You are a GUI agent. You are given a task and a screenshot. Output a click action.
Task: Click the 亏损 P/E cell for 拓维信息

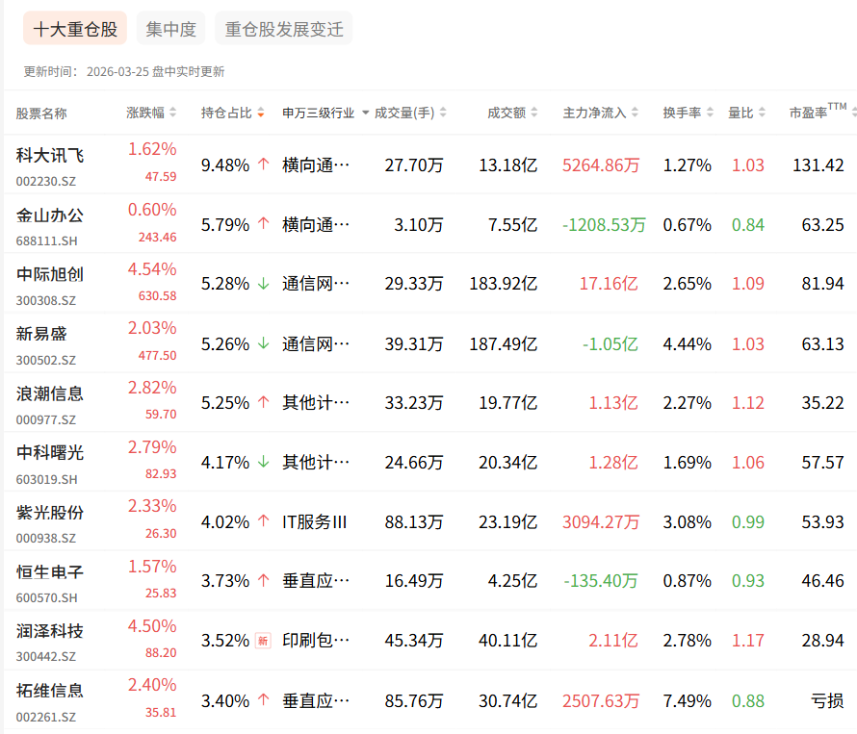(827, 700)
